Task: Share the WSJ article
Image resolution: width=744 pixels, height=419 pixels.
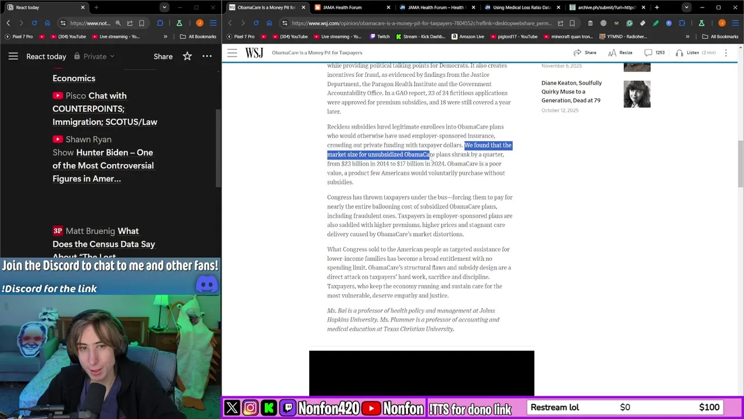Action: coord(585,52)
